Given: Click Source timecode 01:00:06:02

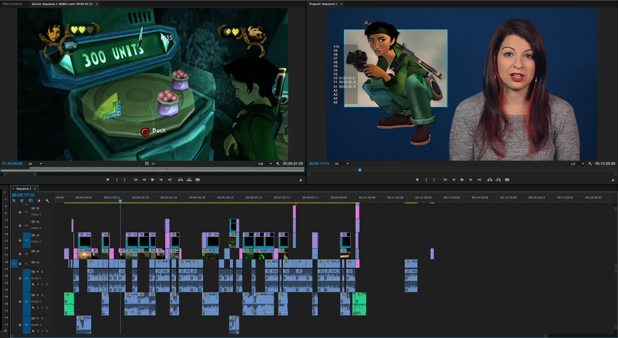Looking at the screenshot, I should point(12,164).
